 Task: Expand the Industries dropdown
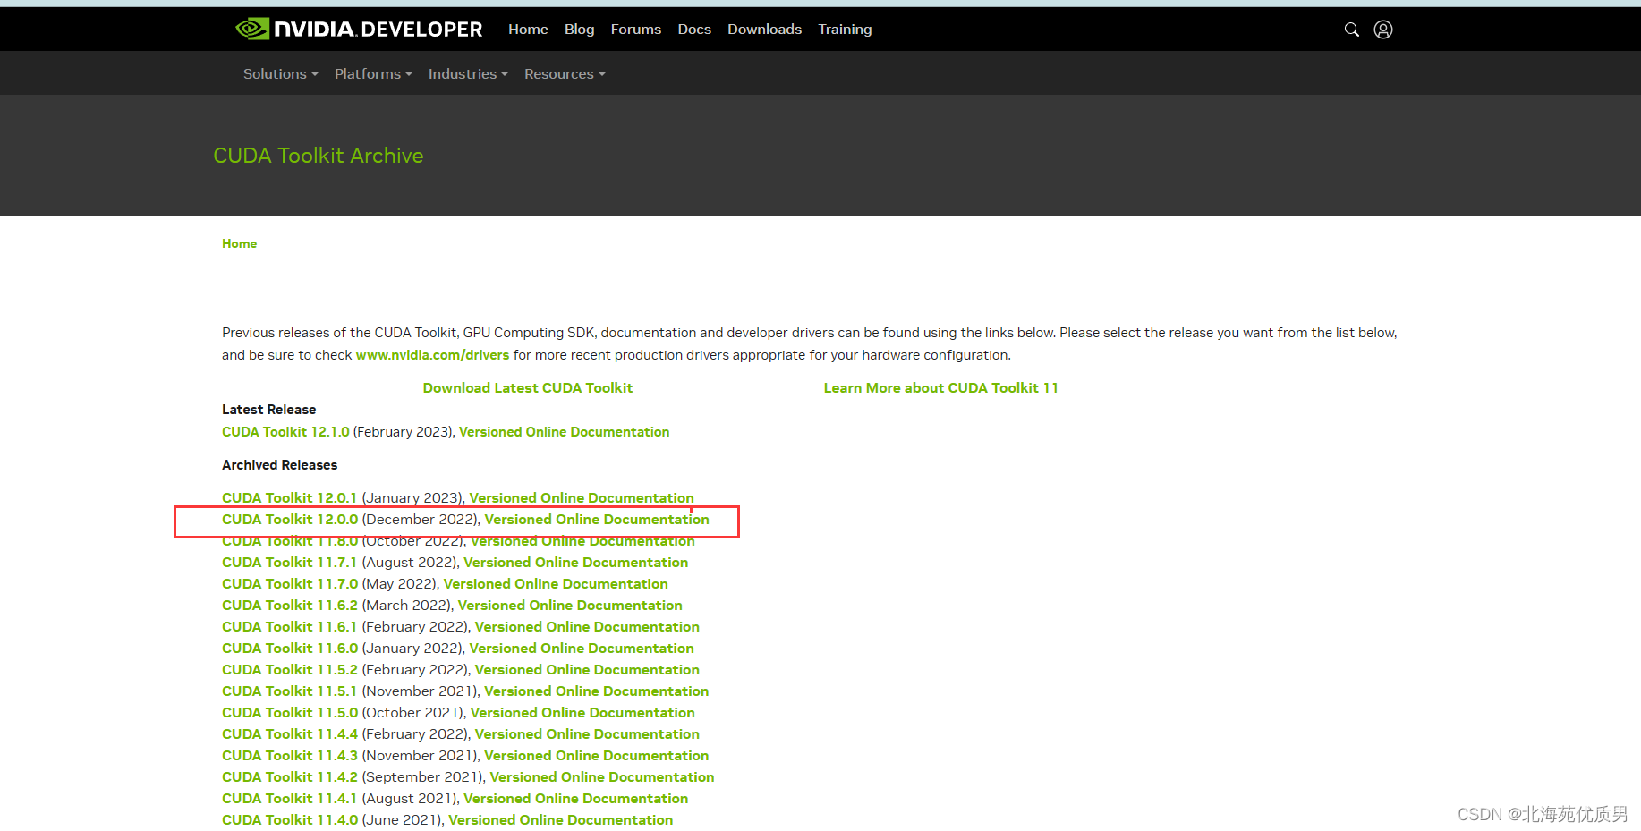(468, 74)
